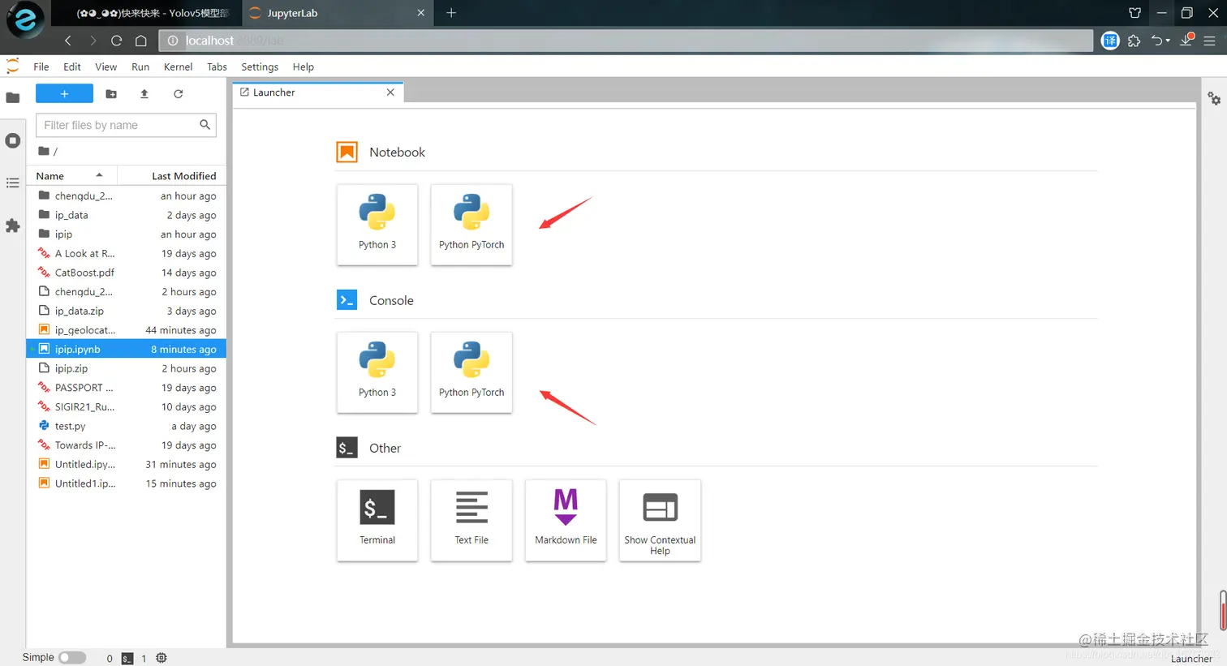This screenshot has height=666, width=1227.
Task: Click the status bar terminal icon
Action: (127, 658)
